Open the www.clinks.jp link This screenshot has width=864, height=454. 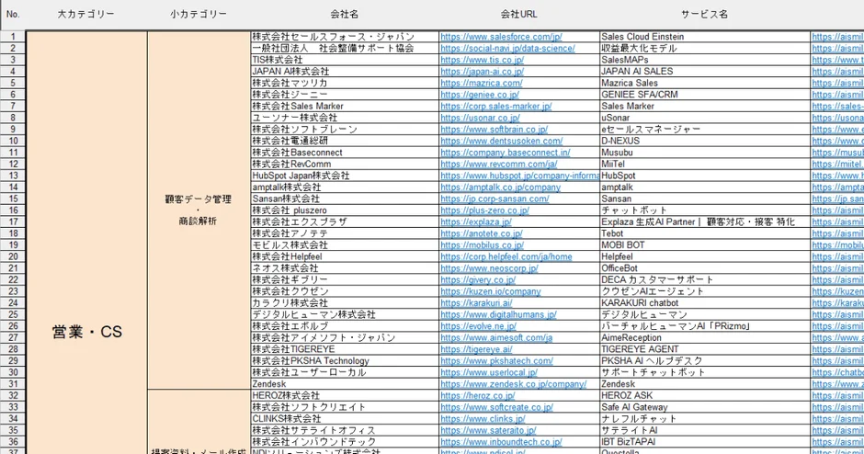click(483, 419)
